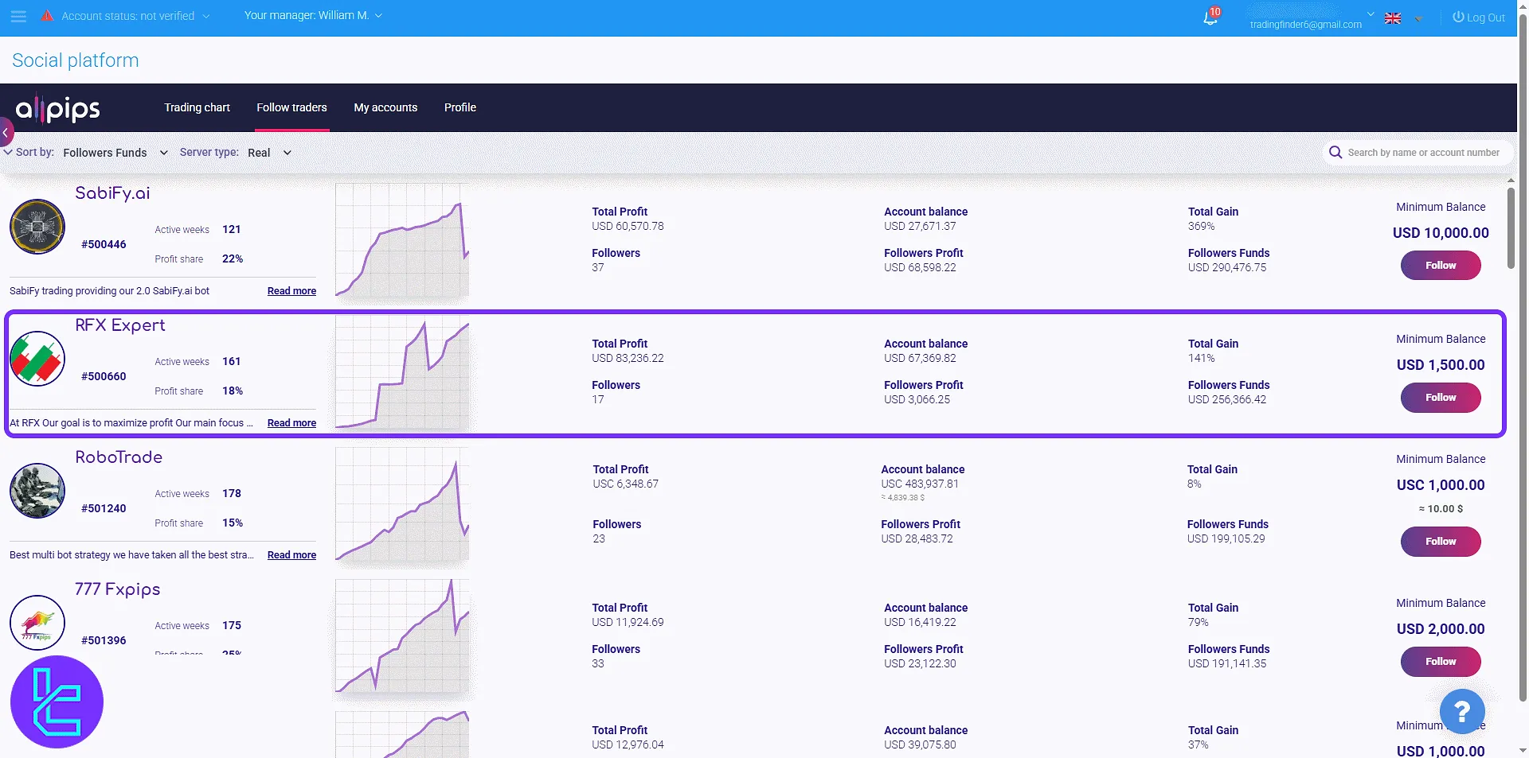The height and width of the screenshot is (758, 1529).
Task: Click the 777 Fxpips trader avatar
Action: (37, 623)
